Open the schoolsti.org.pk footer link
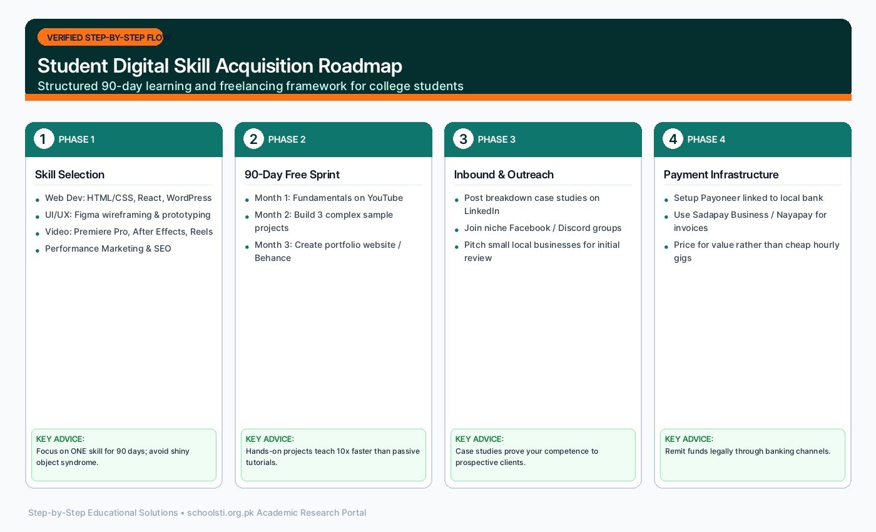Viewport: 876px width, 532px height. (x=220, y=513)
